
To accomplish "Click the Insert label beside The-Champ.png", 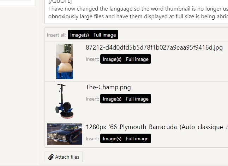I will tap(92, 99).
